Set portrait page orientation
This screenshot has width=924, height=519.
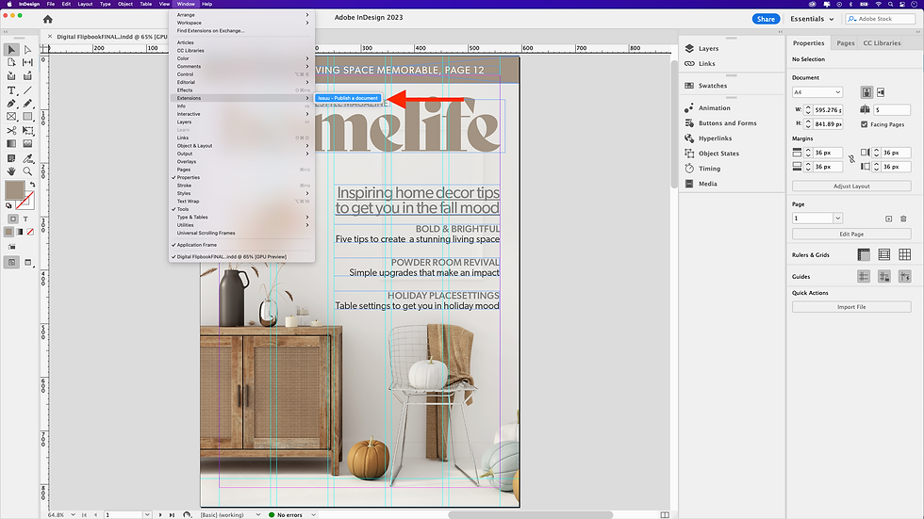pos(866,92)
